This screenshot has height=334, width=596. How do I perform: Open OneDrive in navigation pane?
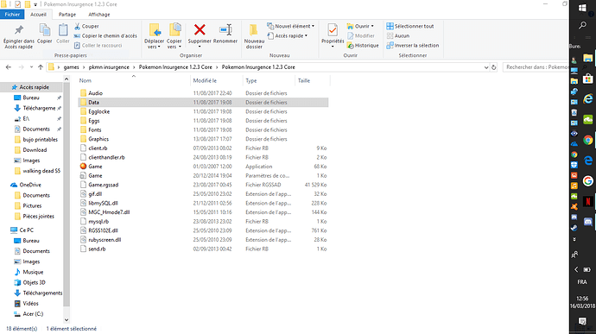(30, 185)
